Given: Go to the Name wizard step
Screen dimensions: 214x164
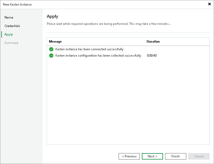Looking at the screenshot, I should click(9, 17).
